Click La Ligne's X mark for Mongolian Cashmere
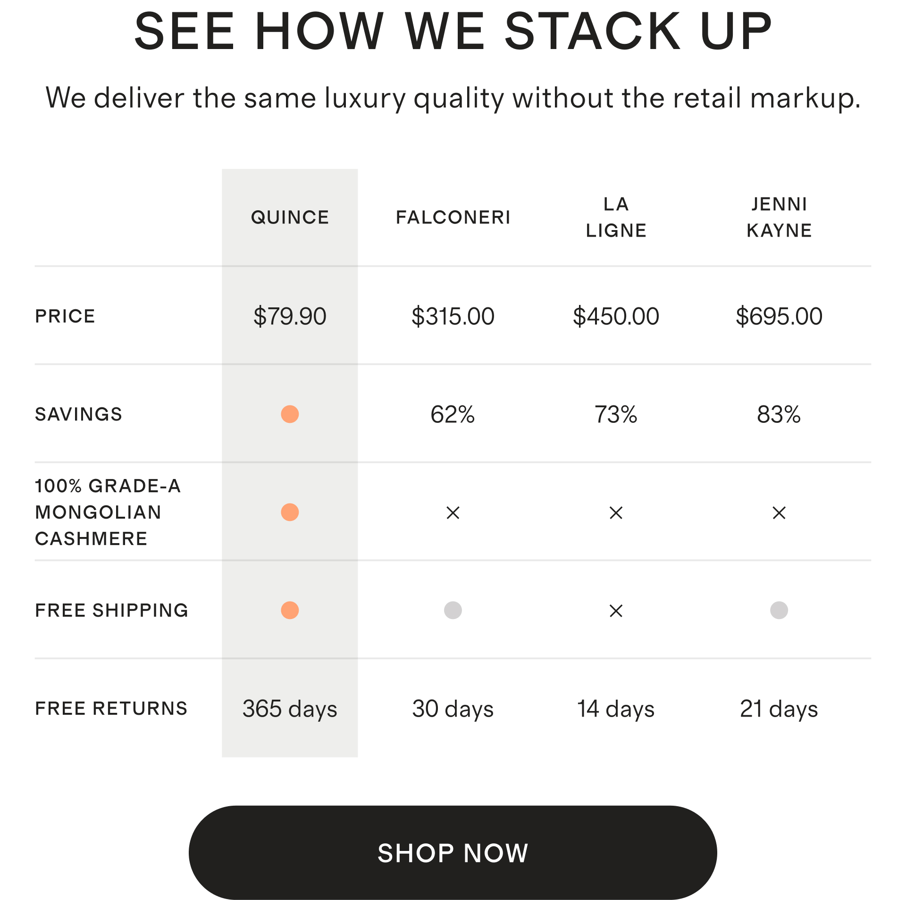The width and height of the screenshot is (906, 900). [x=616, y=512]
